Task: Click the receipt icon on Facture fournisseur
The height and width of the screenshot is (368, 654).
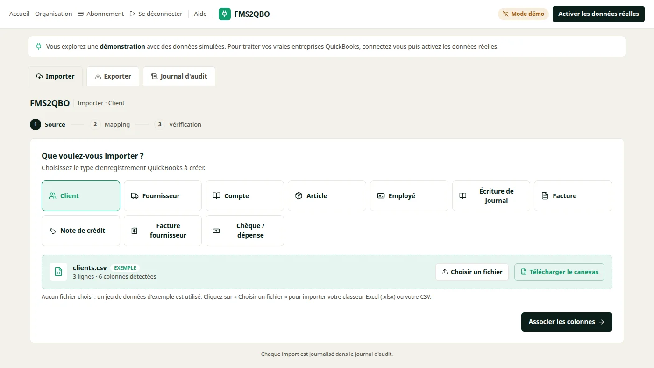Action: click(x=135, y=231)
